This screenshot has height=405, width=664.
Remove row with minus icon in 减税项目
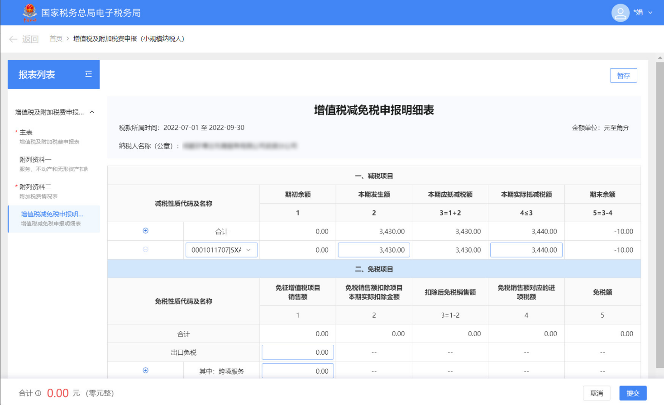coord(145,249)
